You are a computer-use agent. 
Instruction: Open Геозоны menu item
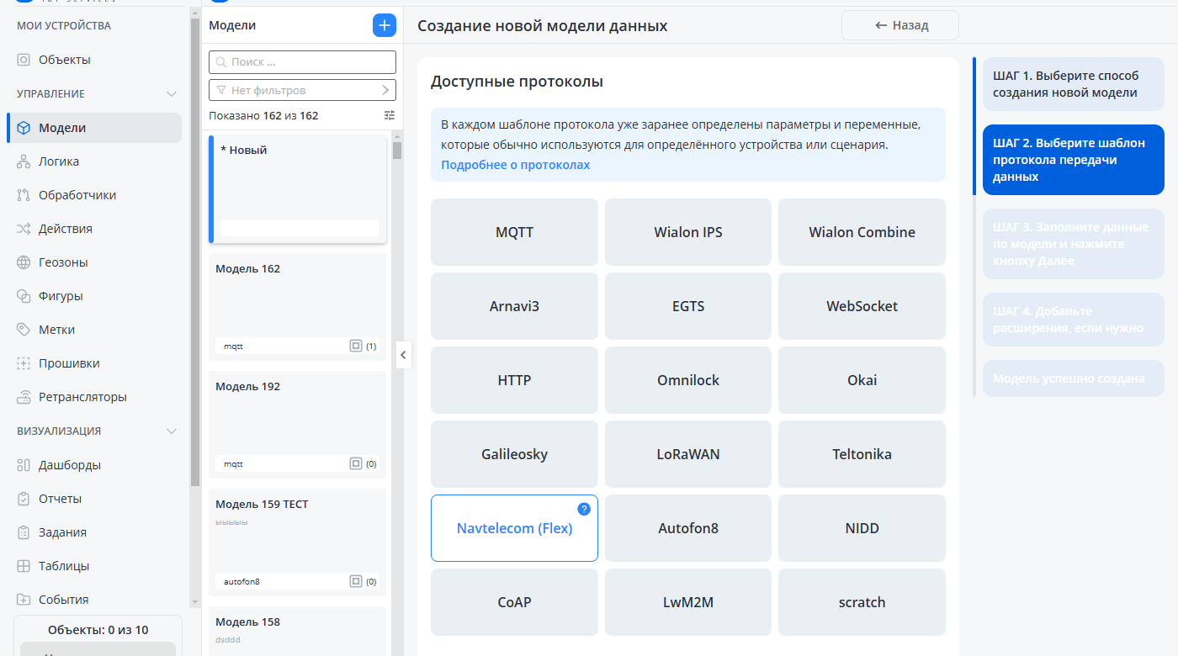[x=94, y=262]
